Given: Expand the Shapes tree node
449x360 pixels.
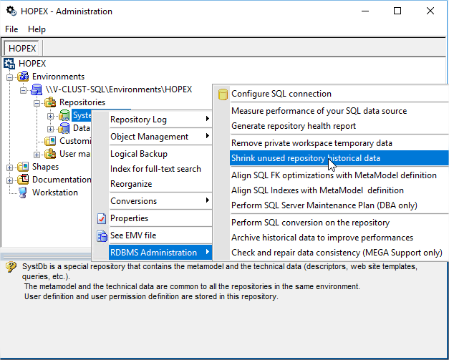Looking at the screenshot, I should (10, 167).
